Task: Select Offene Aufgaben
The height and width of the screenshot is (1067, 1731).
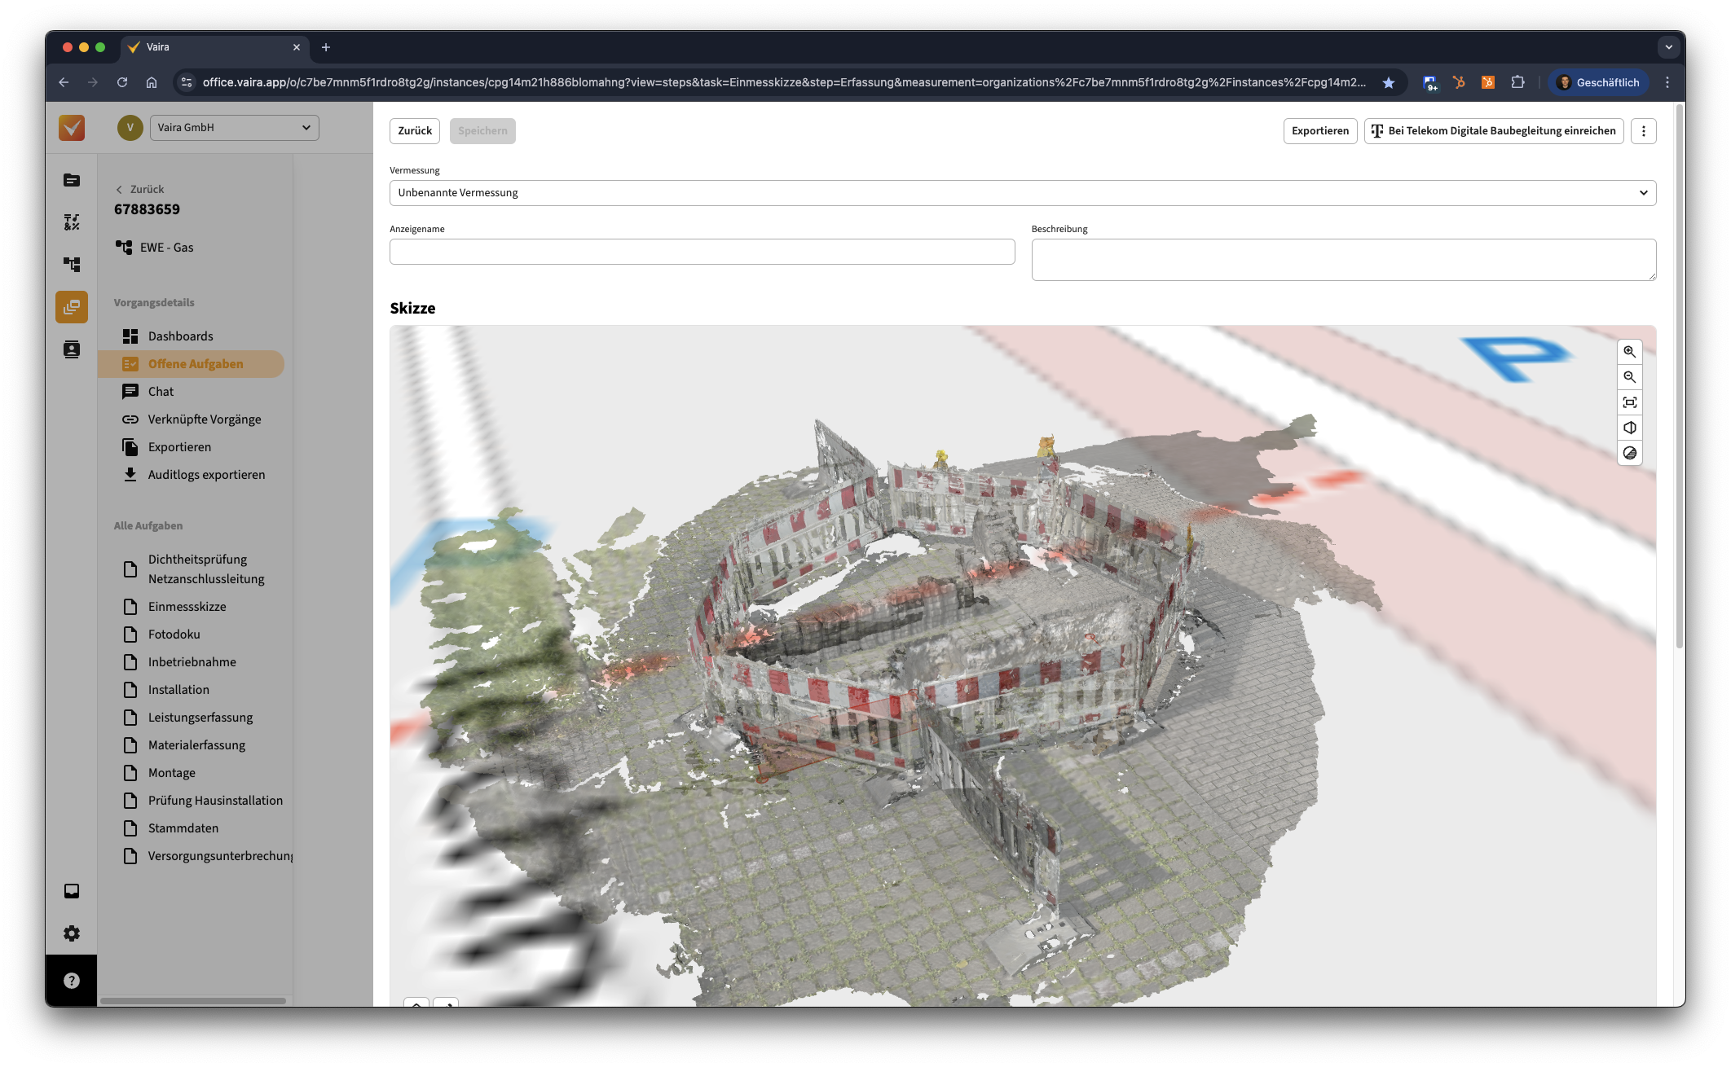Action: pyautogui.click(x=192, y=364)
